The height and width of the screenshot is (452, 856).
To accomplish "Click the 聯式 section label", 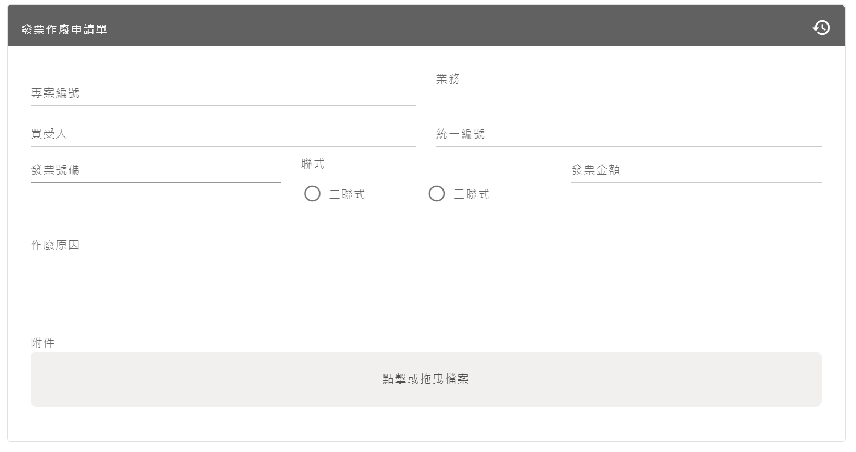I will point(312,163).
